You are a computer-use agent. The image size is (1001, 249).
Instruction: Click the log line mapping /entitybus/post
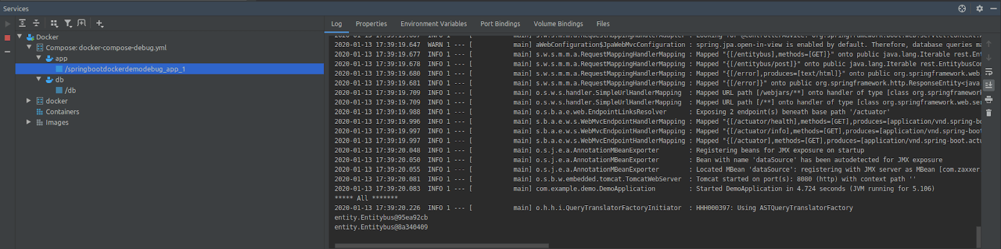point(657,64)
